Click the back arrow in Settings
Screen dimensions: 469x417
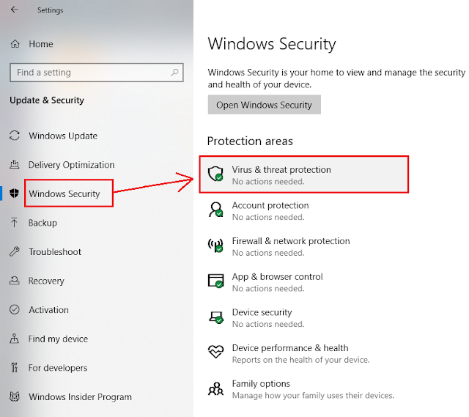pos(14,10)
